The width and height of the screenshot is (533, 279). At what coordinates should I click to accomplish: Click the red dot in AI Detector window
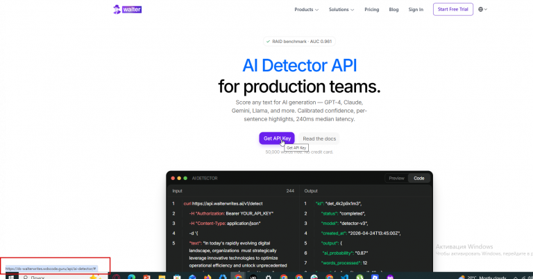click(x=173, y=179)
